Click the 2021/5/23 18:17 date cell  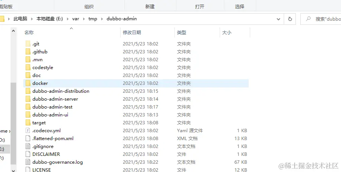click(141, 107)
